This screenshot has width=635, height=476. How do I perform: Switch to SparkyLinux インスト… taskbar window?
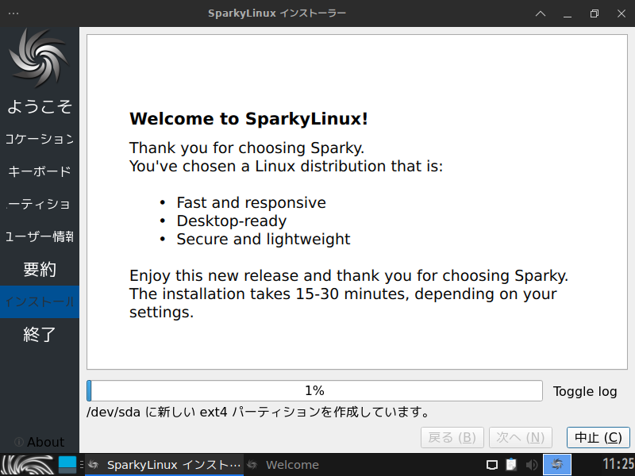tap(164, 465)
